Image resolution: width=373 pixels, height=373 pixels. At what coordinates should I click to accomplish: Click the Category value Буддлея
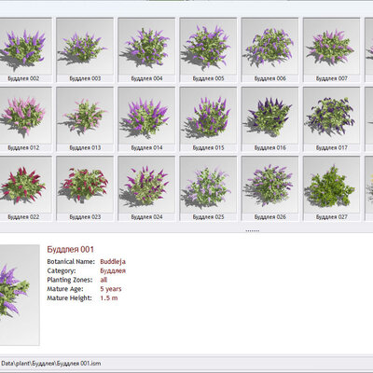(113, 270)
